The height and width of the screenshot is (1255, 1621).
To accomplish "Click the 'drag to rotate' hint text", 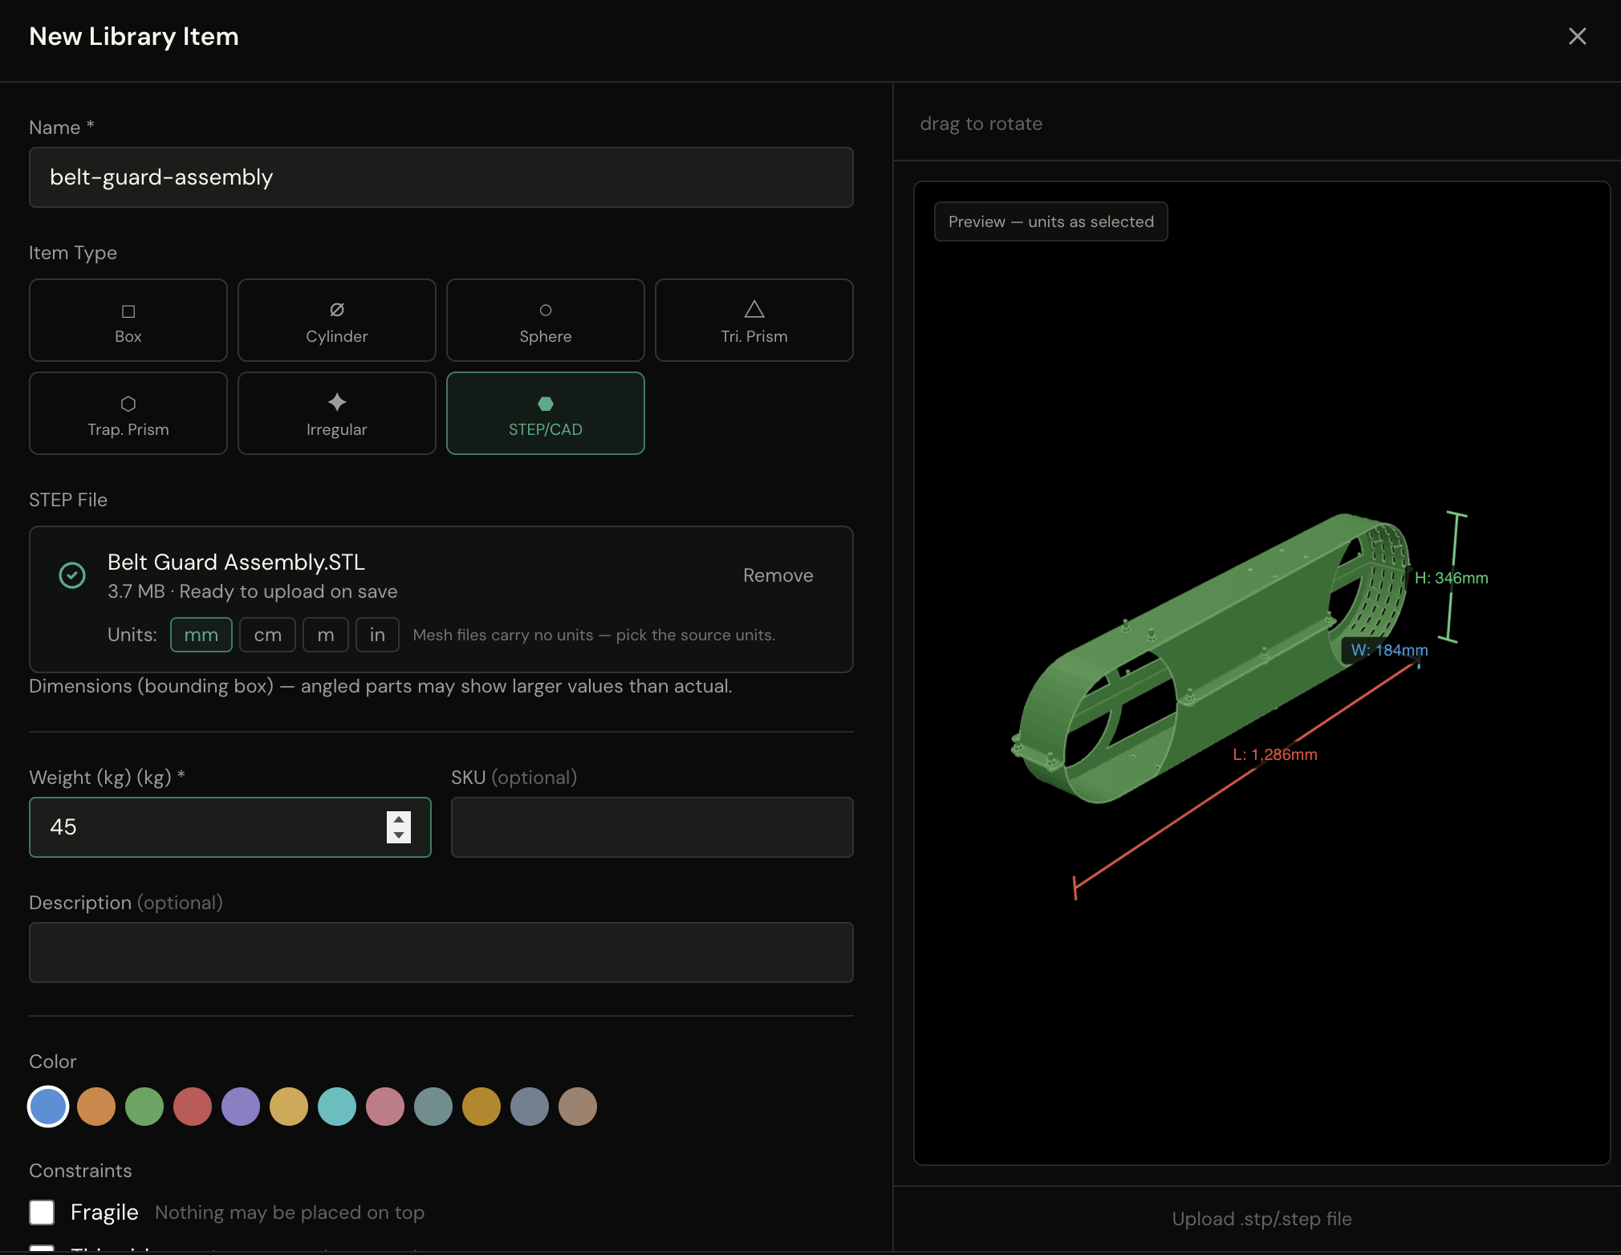I will tap(981, 124).
